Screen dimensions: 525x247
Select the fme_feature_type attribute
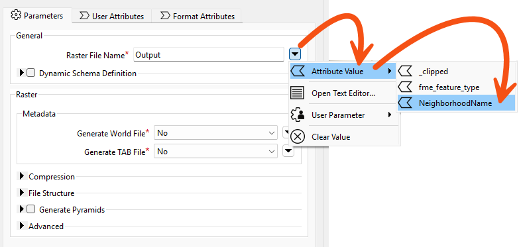pyautogui.click(x=456, y=87)
